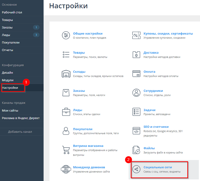Click the Социальные сети share icon

pos(136,169)
